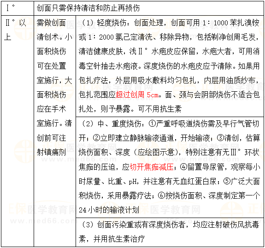Click circled number ③ before 清创
Viewport: 265px width, 248px height.
pos(220,138)
